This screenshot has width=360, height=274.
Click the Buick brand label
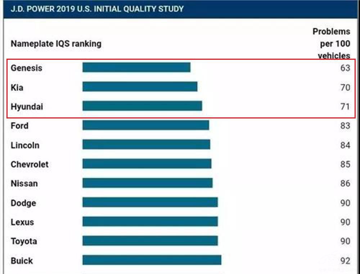(22, 261)
